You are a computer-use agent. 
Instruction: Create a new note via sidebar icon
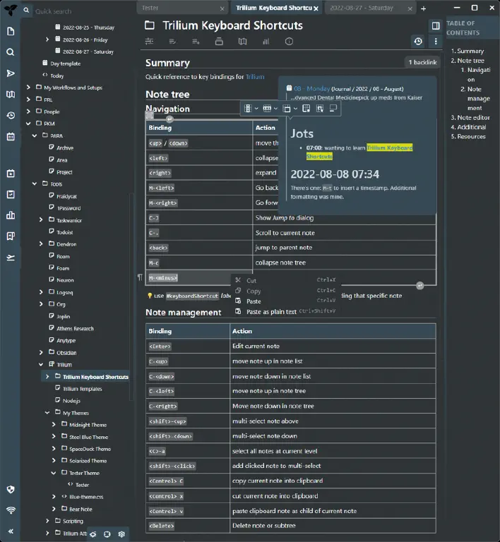click(x=11, y=32)
